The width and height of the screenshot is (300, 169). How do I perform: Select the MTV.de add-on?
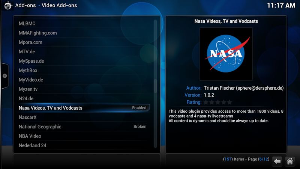coord(84,52)
